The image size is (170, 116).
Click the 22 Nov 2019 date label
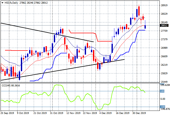[x=90, y=113]
